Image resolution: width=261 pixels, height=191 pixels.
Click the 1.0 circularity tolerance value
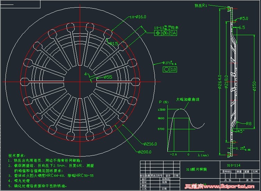coord(173,69)
